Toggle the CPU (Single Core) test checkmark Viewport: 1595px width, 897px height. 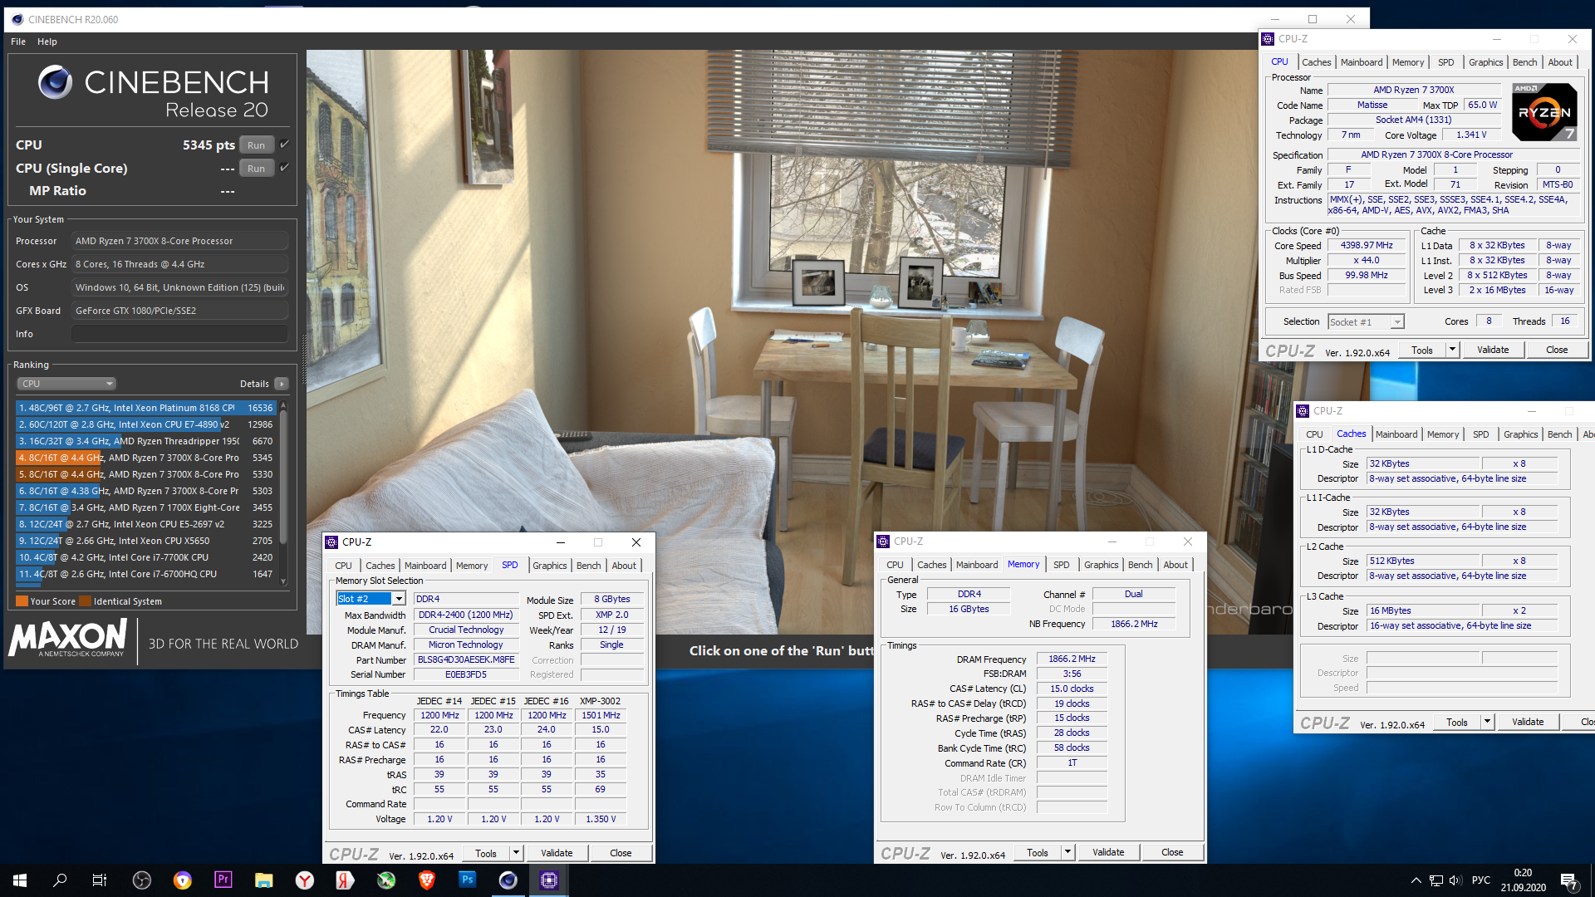284,168
